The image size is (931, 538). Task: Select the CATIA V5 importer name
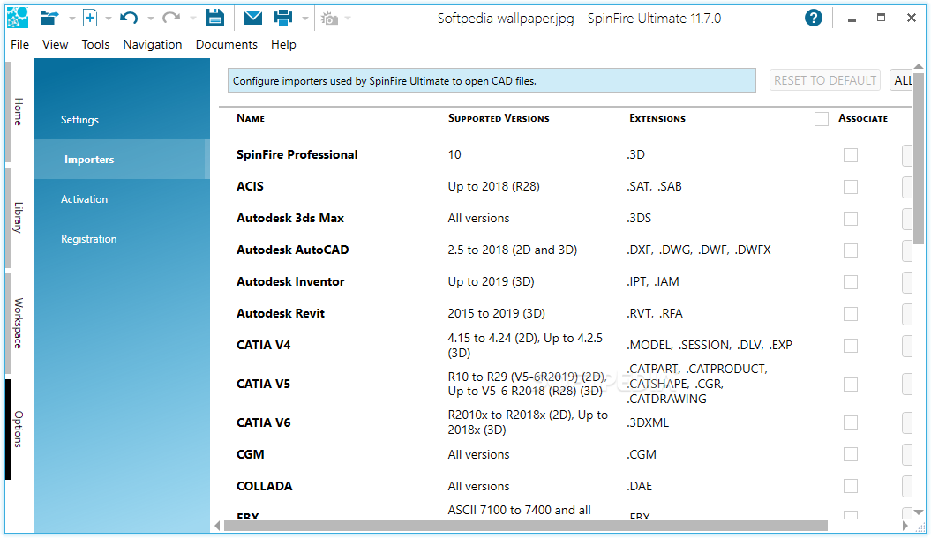click(x=264, y=385)
